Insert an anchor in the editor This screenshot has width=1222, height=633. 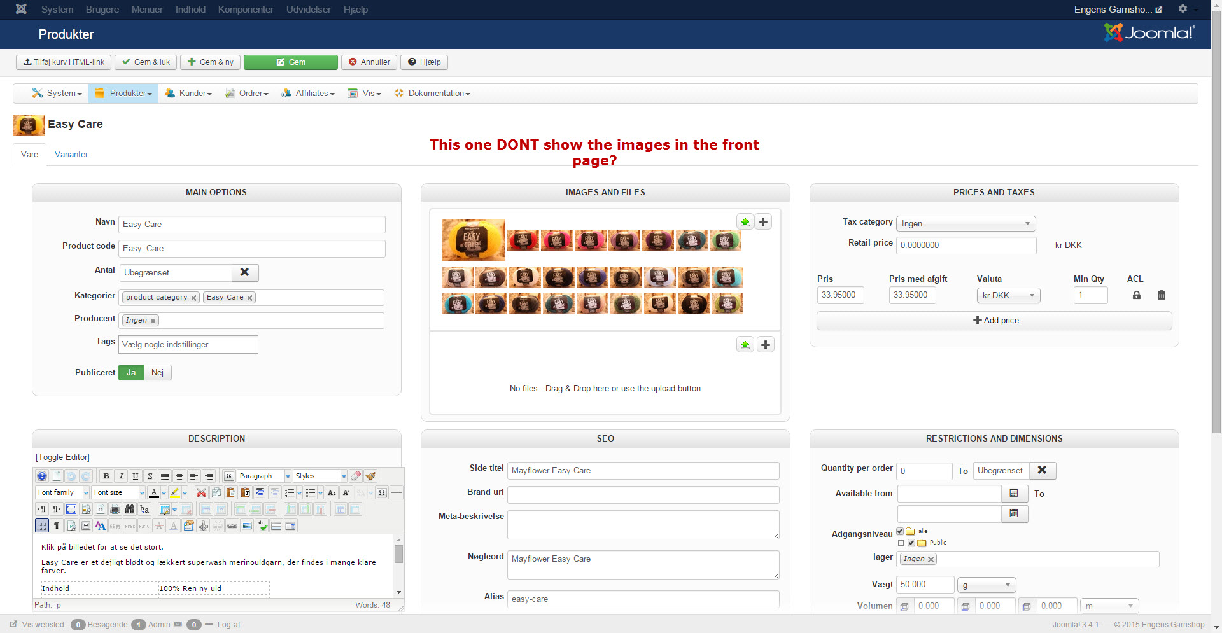[x=203, y=525]
